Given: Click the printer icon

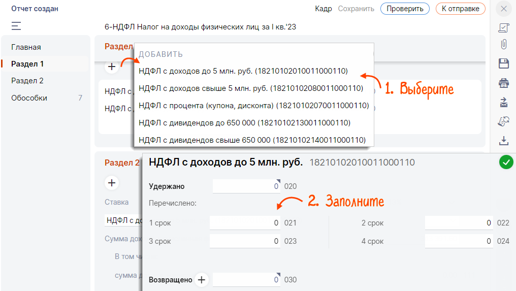Looking at the screenshot, I should [x=503, y=83].
